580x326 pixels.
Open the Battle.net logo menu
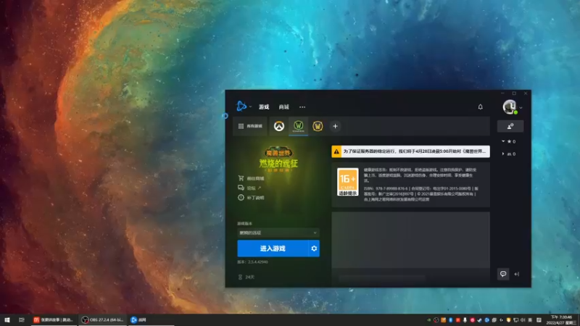point(241,106)
